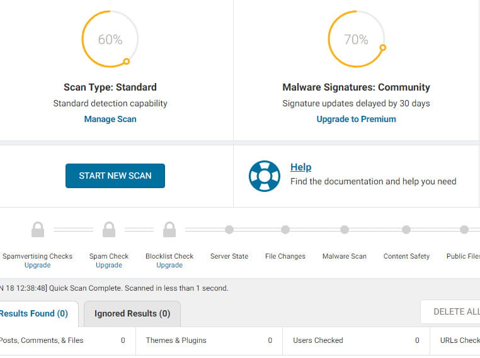The image size is (480, 358).
Task: Follow the Upgrade to Premium link
Action: click(356, 119)
